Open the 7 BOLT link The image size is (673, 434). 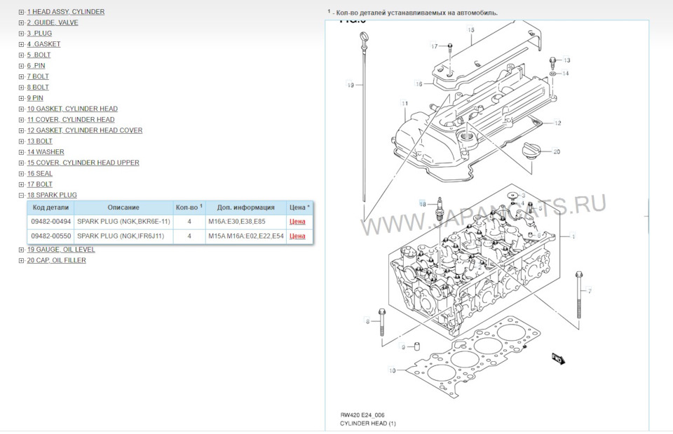tap(38, 76)
